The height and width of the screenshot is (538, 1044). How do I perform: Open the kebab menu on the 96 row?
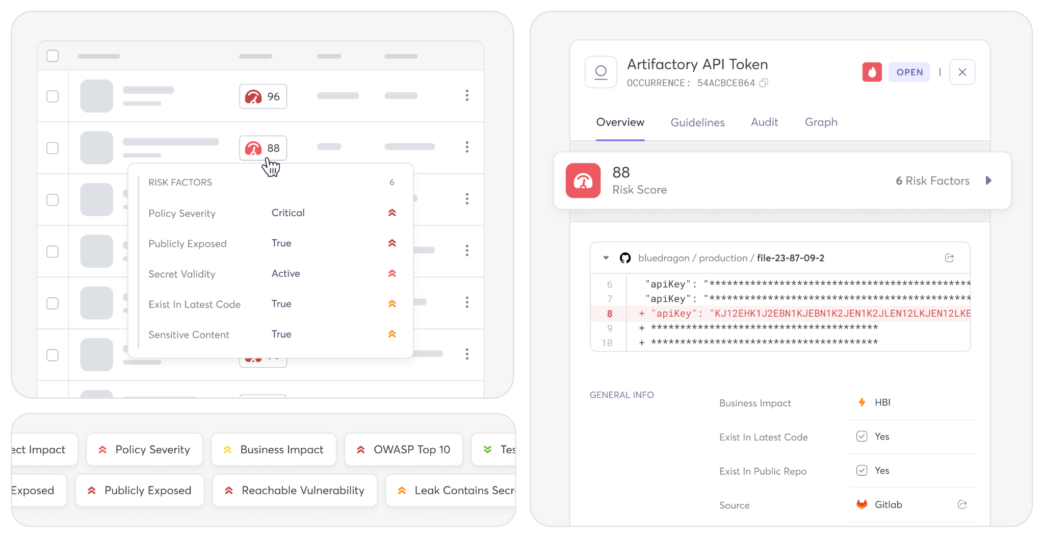click(466, 96)
